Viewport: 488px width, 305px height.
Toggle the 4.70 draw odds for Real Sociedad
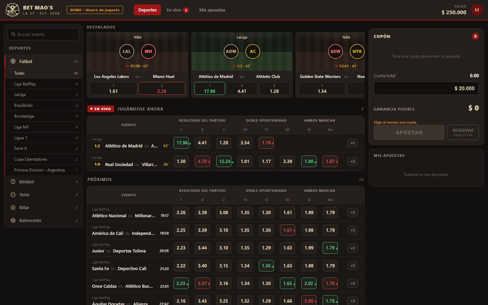coord(203,161)
